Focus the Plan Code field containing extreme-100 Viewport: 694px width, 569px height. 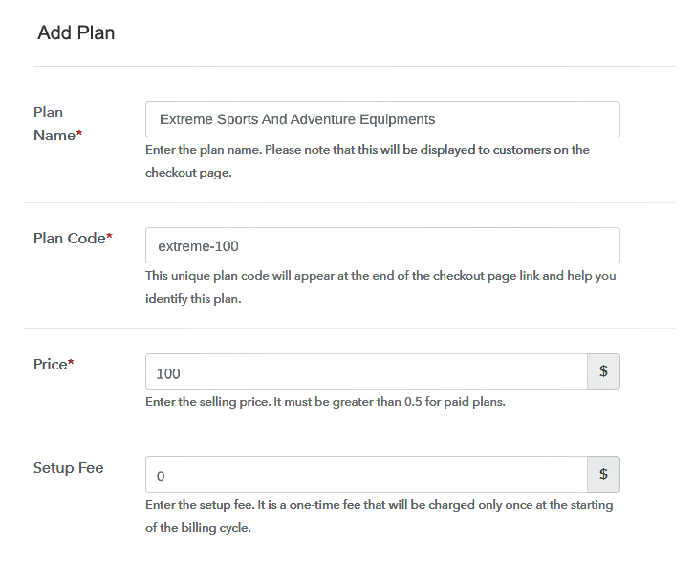coord(382,245)
